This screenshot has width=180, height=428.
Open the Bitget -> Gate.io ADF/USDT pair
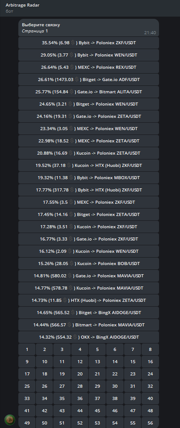[89, 80]
